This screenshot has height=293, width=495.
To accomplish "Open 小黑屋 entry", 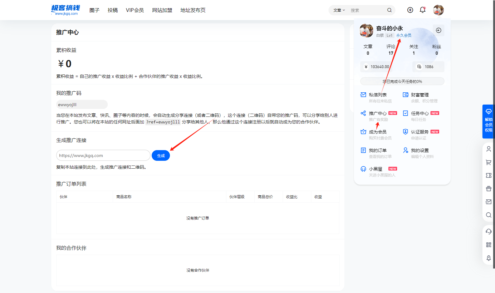I will click(378, 172).
